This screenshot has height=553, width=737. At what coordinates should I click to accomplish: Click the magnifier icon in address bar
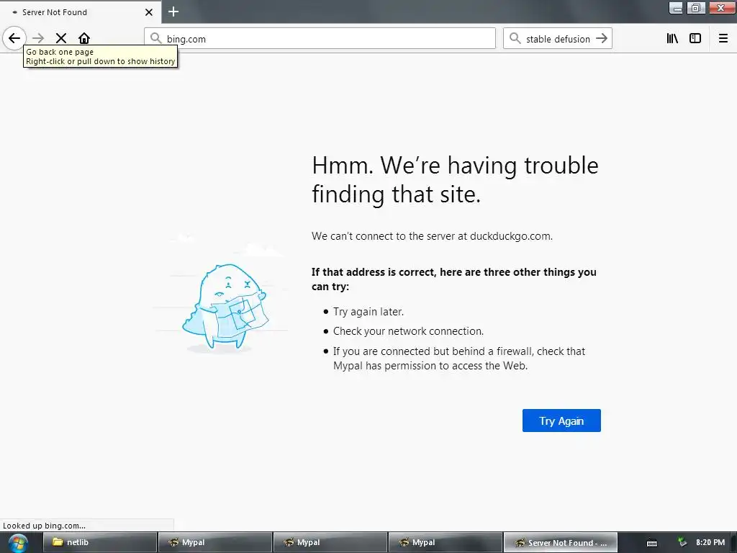pos(156,39)
